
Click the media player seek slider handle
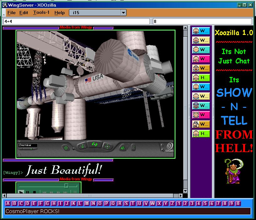click(x=66, y=186)
